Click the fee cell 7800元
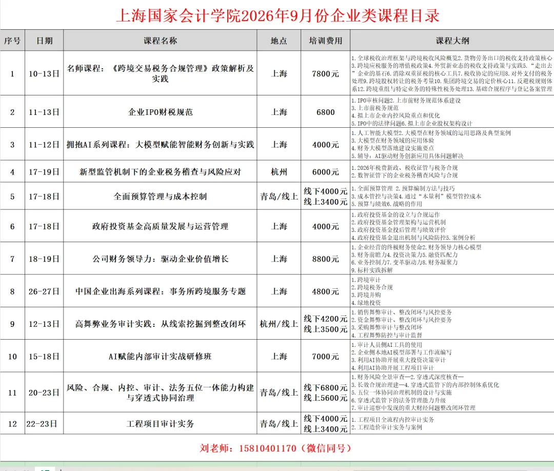This screenshot has height=471, width=554. point(325,73)
